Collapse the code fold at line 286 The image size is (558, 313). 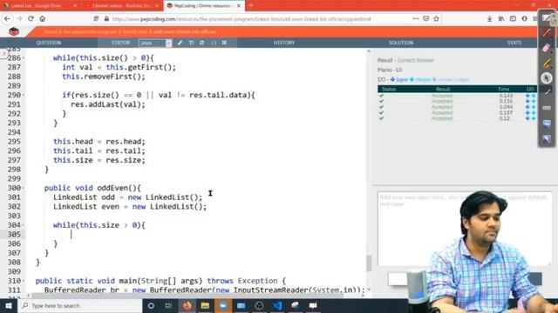pos(24,57)
